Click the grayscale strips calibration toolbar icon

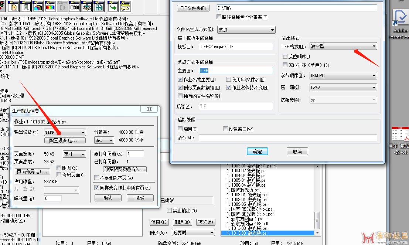click(x=74, y=6)
